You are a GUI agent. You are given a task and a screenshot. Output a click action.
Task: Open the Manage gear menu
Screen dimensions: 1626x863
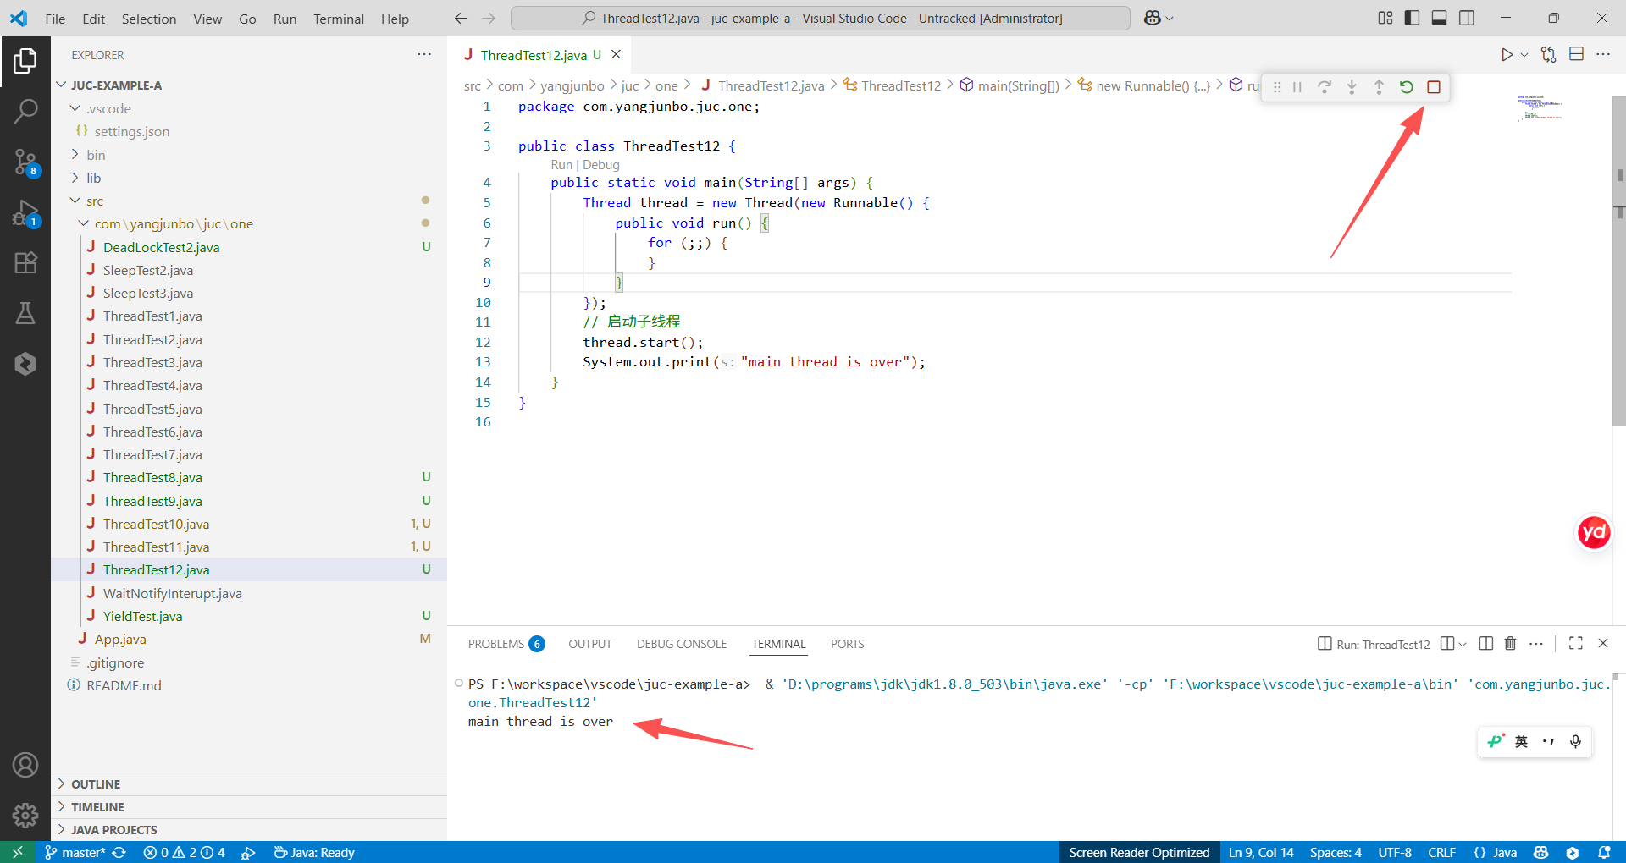25,816
